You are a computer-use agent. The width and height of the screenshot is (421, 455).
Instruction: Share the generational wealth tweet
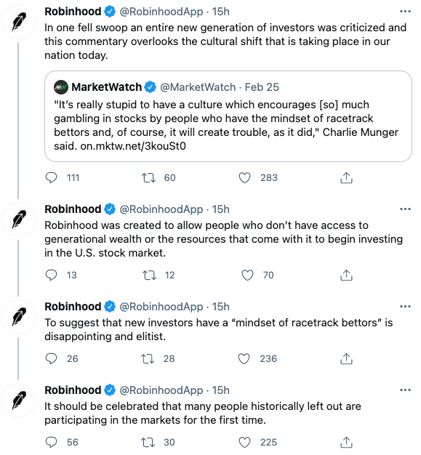coord(346,275)
